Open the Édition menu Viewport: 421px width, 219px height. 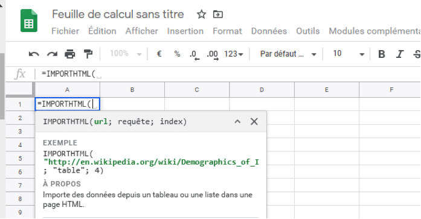click(102, 31)
